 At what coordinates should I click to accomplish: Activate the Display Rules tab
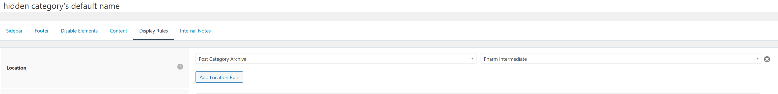coord(153,31)
